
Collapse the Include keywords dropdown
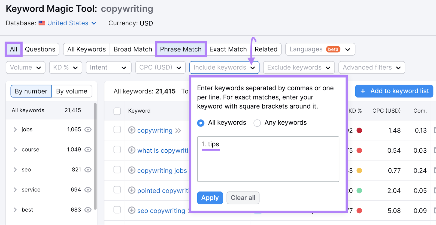pos(224,67)
